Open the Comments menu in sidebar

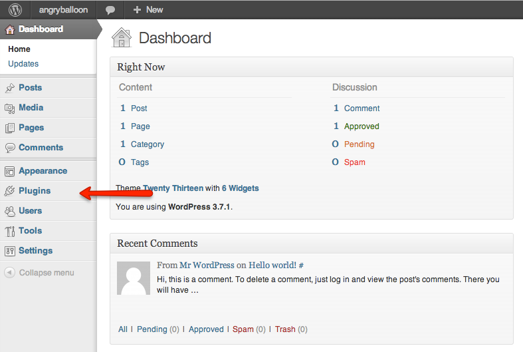[x=41, y=148]
